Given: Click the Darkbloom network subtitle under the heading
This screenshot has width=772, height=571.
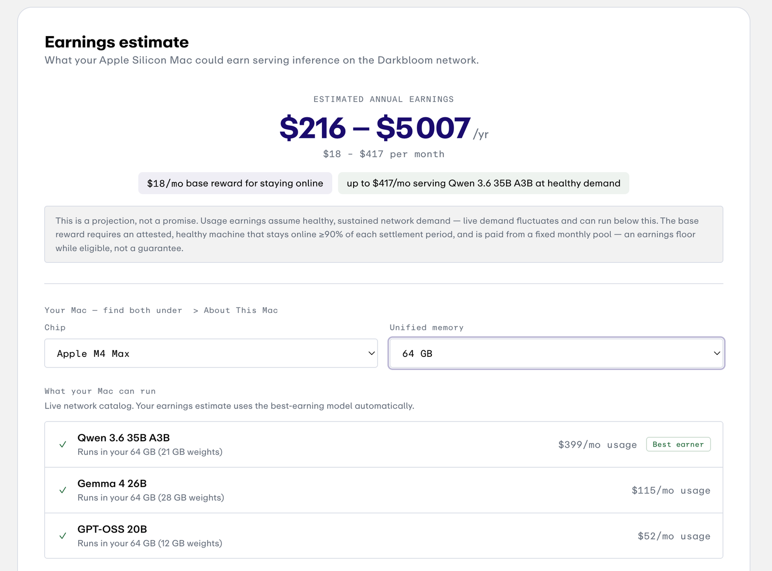Looking at the screenshot, I should [262, 60].
